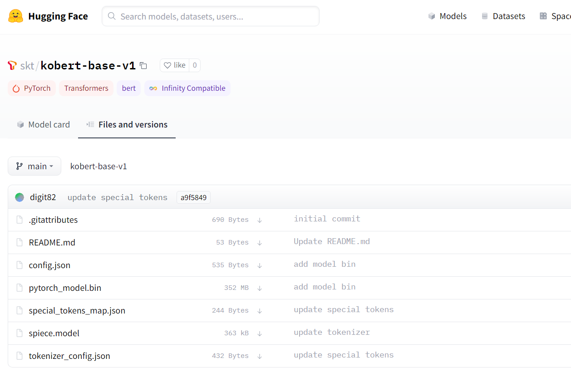Open the spiece.model file
This screenshot has width=571, height=387.
click(x=54, y=333)
